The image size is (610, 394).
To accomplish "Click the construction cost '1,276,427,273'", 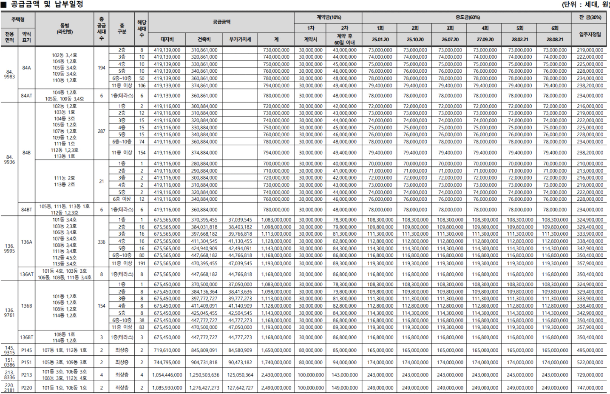I will [204, 388].
